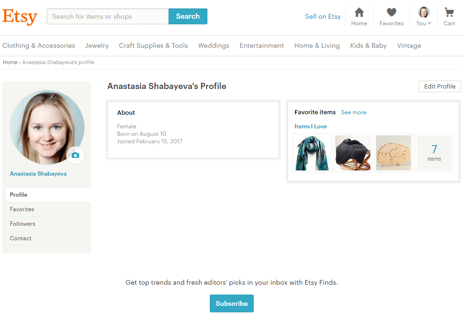Focus the search items or shops field

pyautogui.click(x=108, y=16)
